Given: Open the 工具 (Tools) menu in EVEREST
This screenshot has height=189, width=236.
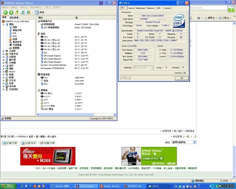Looking at the screenshot, I should coord(48,7).
